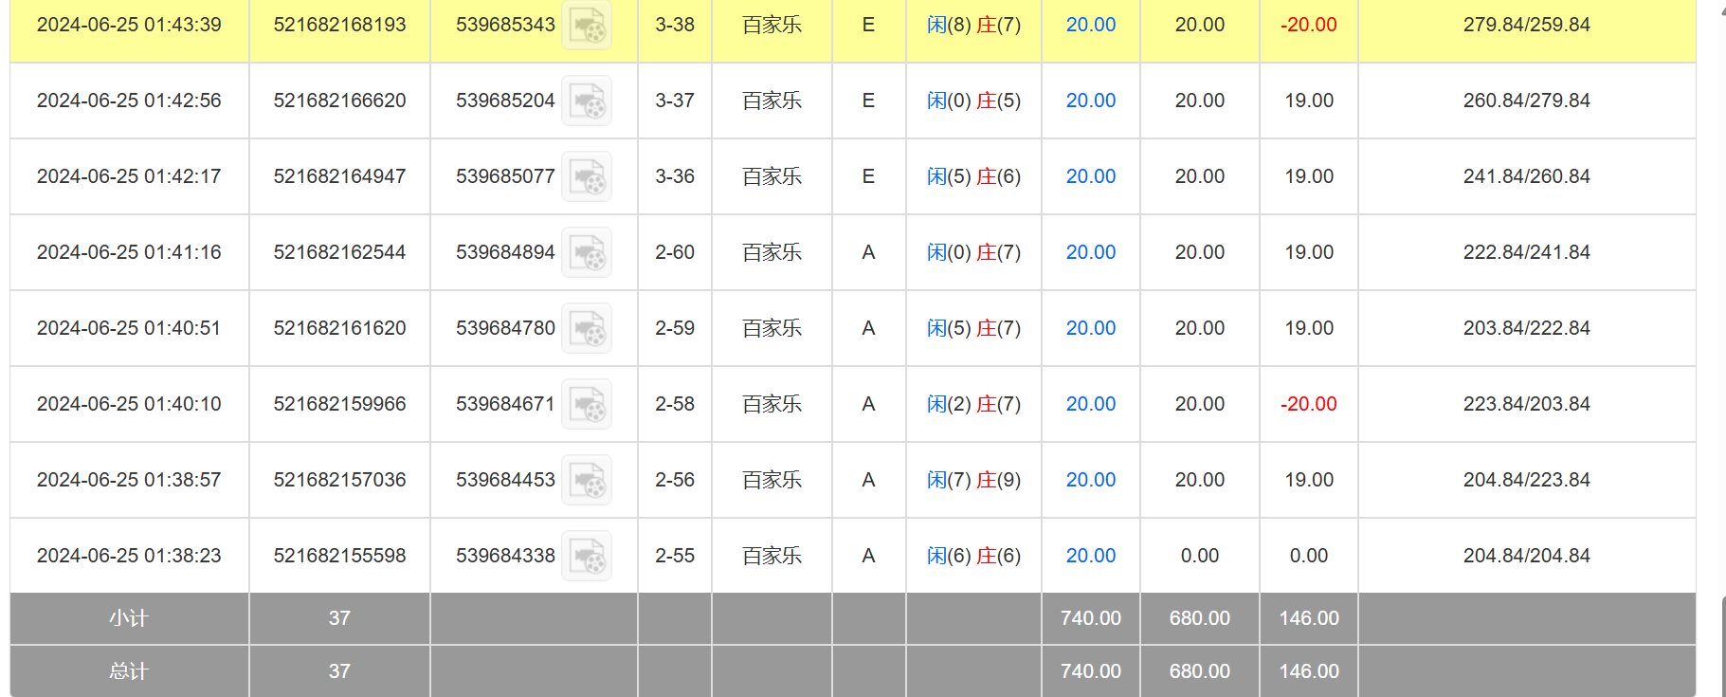Click replay icon beside 539685077
Screen dimensions: 1726x697
(x=587, y=177)
